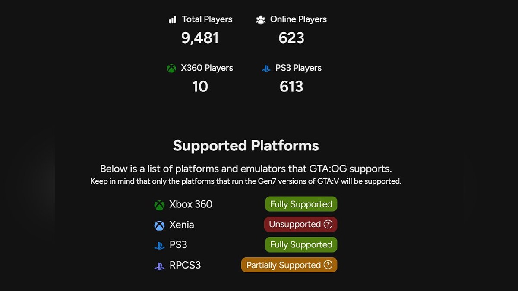Click the X360 players count of 10
Viewport: 518px width, 291px height.
pos(200,87)
